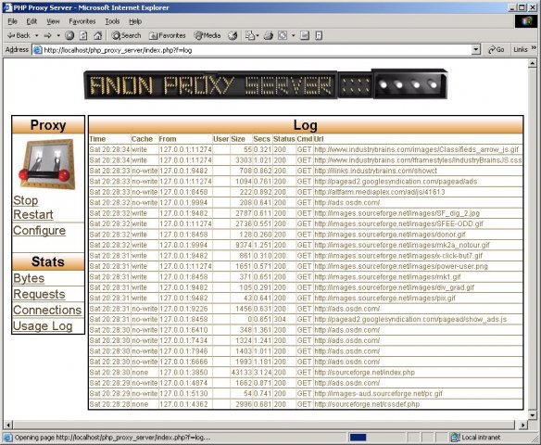Viewport: 541px width, 445px height.
Task: Click the proxy power switch image
Action: pyautogui.click(x=47, y=164)
